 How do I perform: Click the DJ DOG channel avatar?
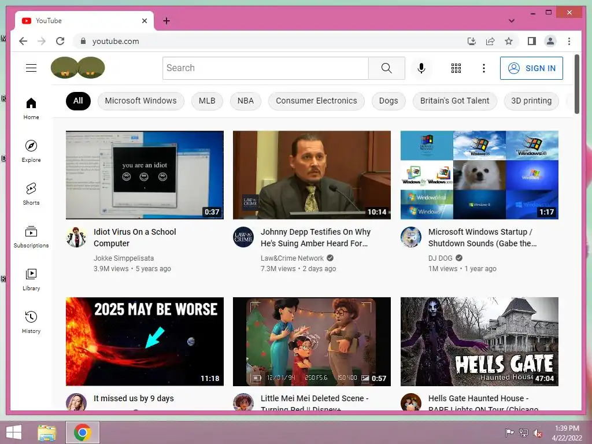tap(411, 237)
